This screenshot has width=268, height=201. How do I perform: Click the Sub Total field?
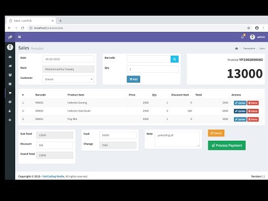point(55,135)
